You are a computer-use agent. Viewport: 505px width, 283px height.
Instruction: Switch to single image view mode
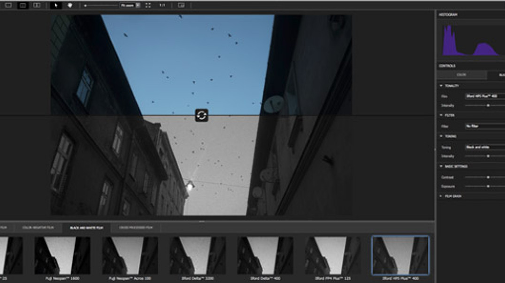pos(8,5)
